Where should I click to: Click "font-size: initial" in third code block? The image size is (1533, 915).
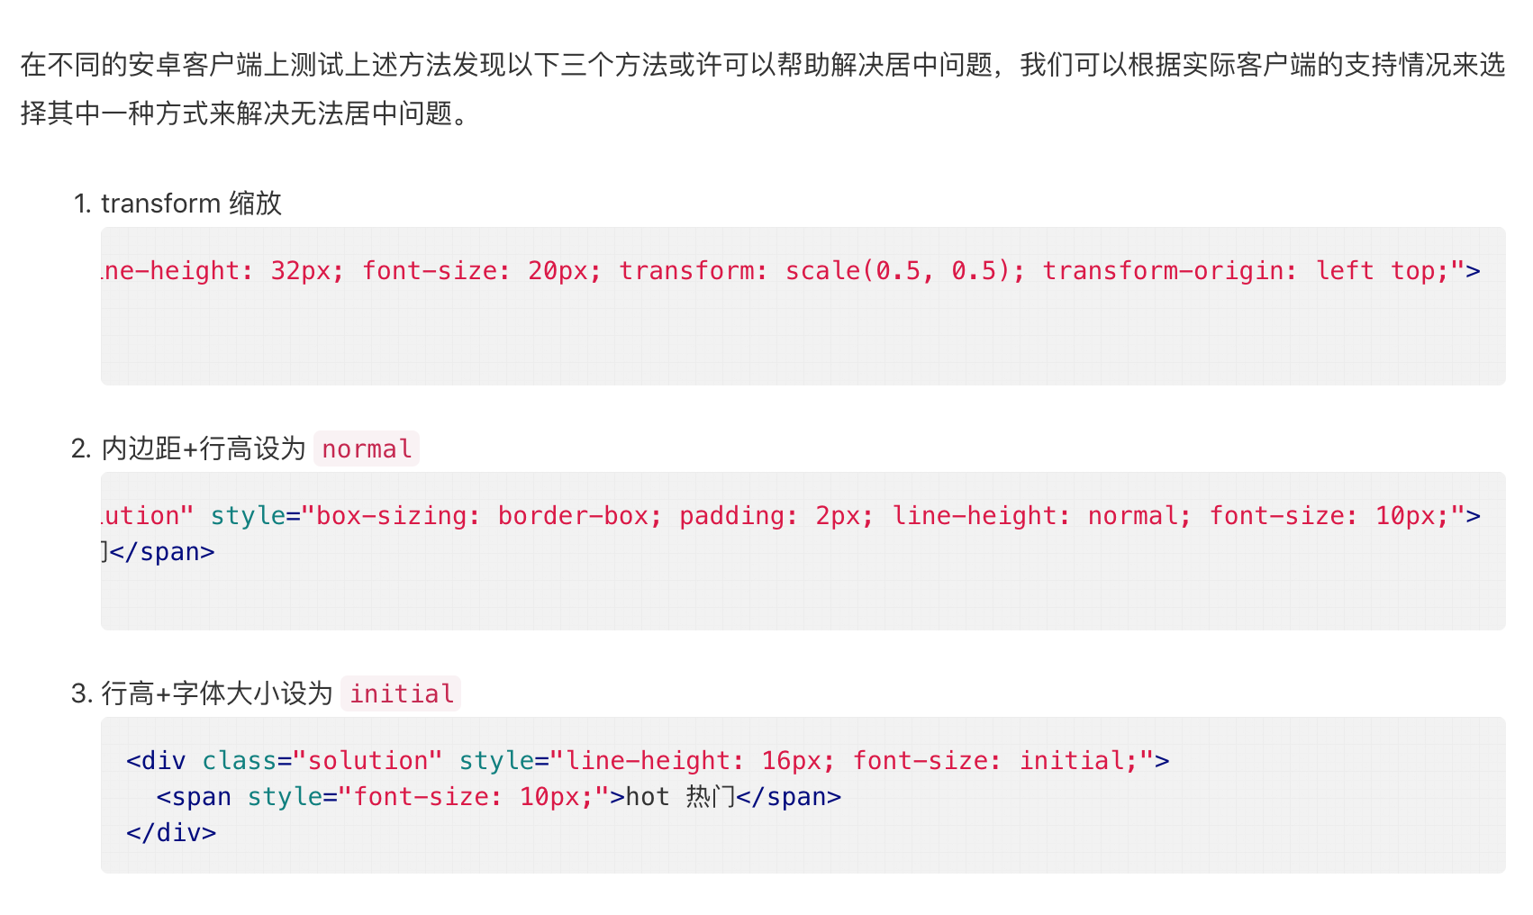[988, 760]
